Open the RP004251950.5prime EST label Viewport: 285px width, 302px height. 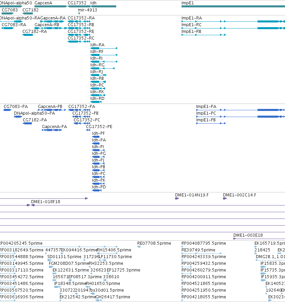pyautogui.click(x=204, y=290)
